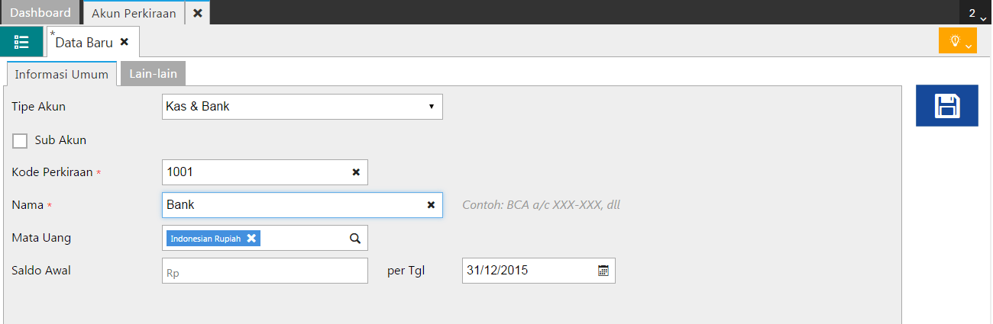Go to the Dashboard tab

click(x=40, y=13)
